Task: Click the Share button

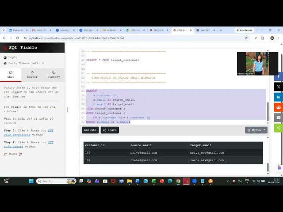Action: (x=110, y=130)
